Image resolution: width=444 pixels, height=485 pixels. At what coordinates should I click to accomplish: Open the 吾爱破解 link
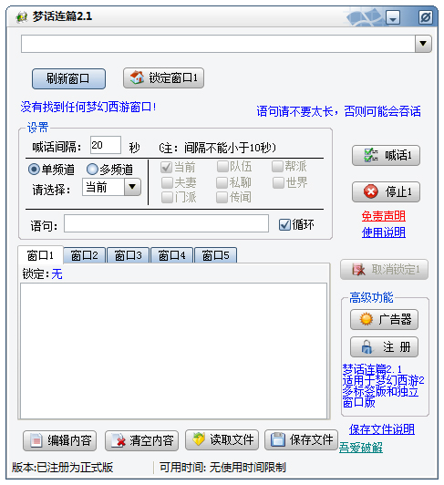pyautogui.click(x=361, y=448)
